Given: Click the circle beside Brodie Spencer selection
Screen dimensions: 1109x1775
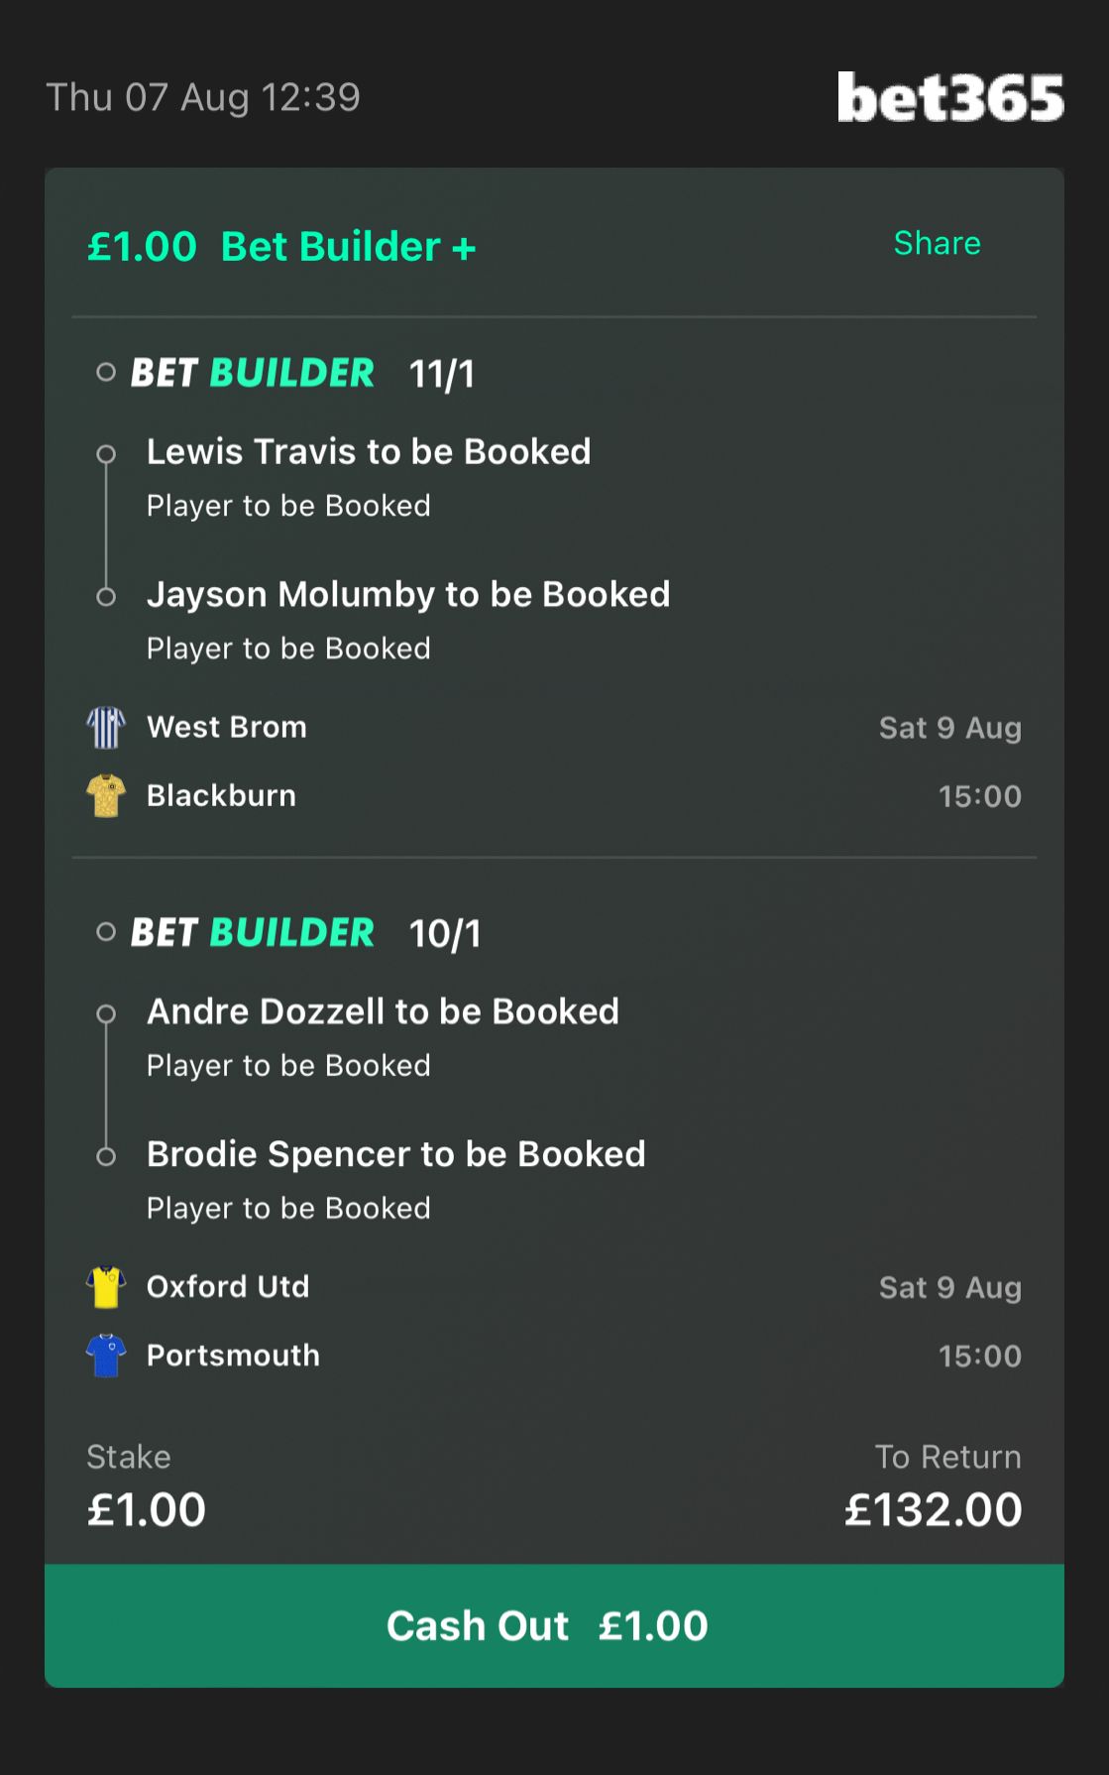Looking at the screenshot, I should (x=106, y=1156).
